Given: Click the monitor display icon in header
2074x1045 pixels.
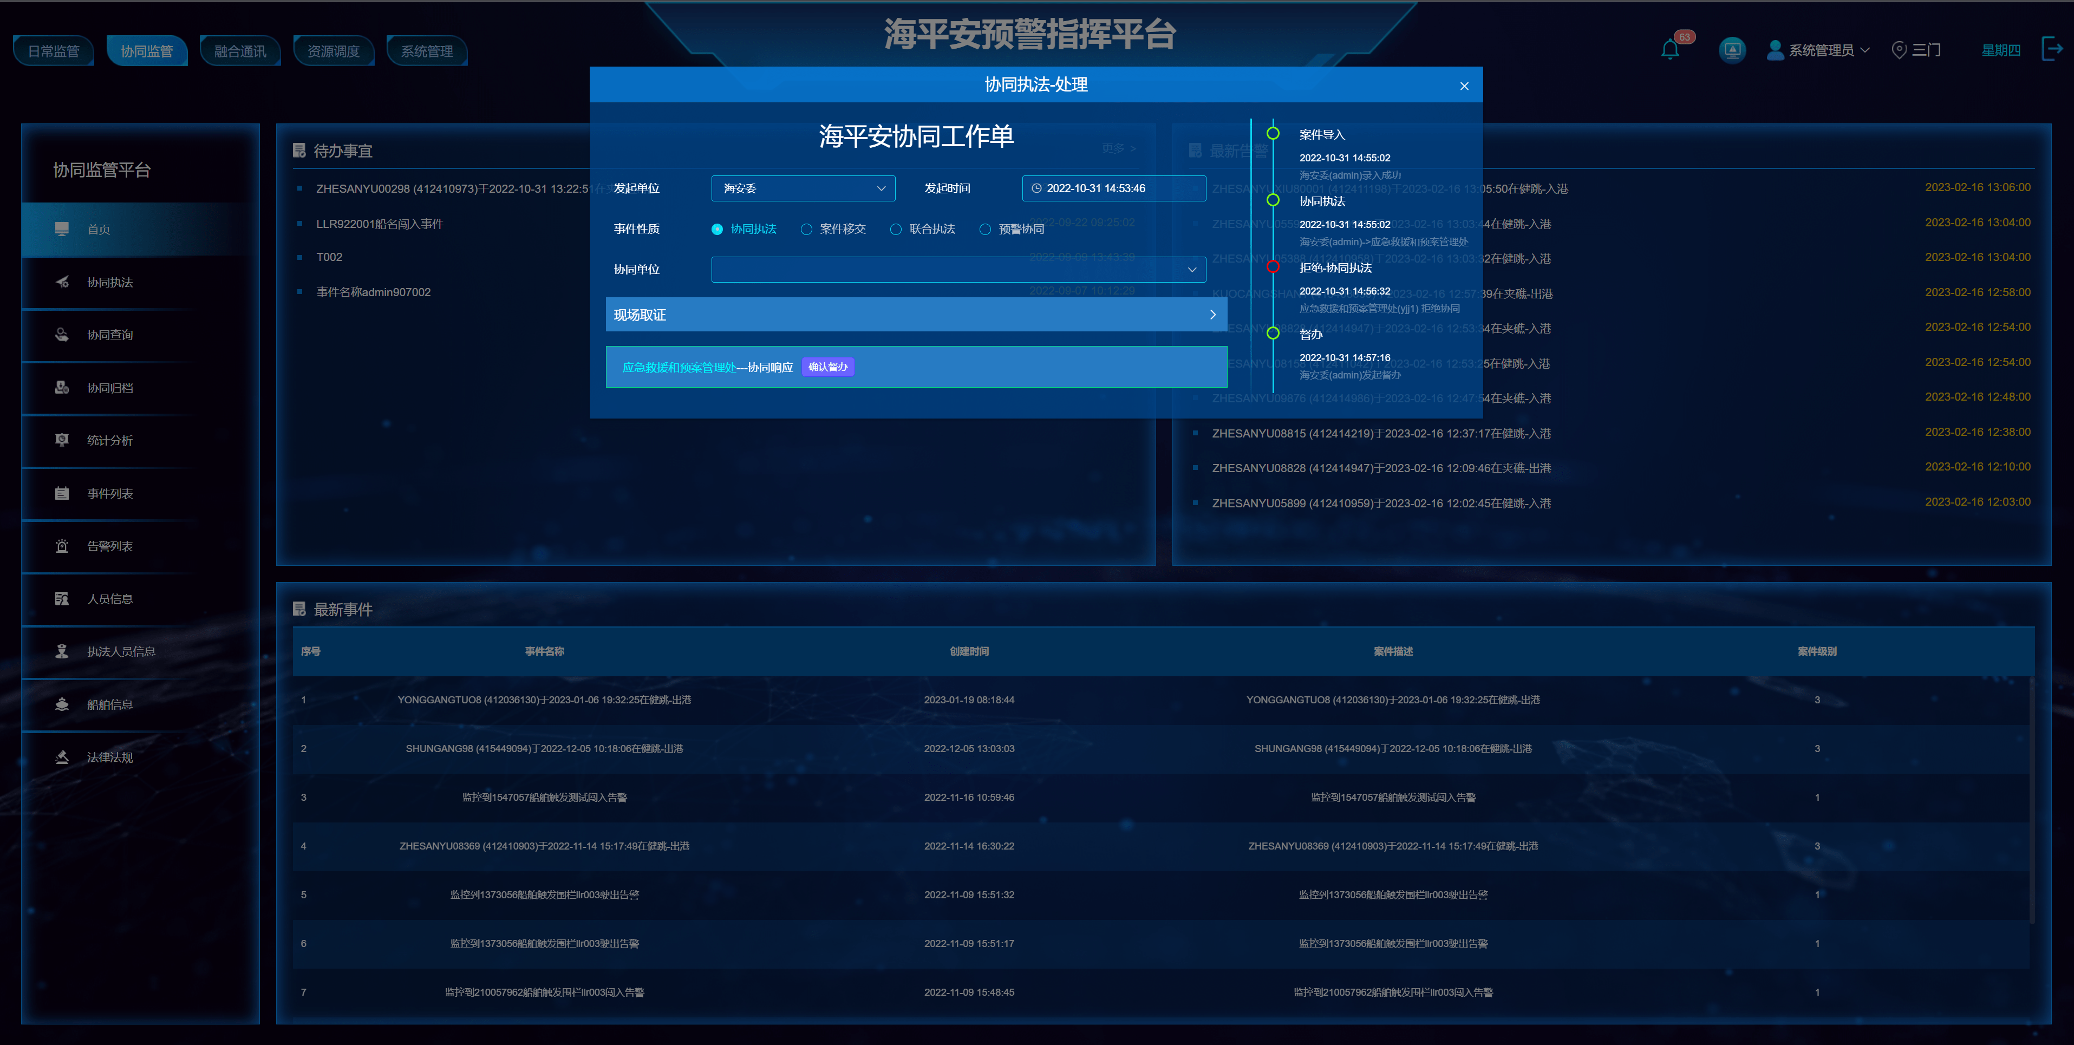Looking at the screenshot, I should 1732,50.
